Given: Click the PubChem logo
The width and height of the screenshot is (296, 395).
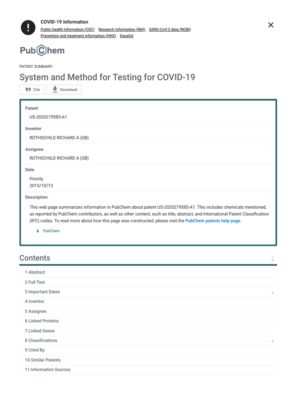Looking at the screenshot, I should [42, 51].
